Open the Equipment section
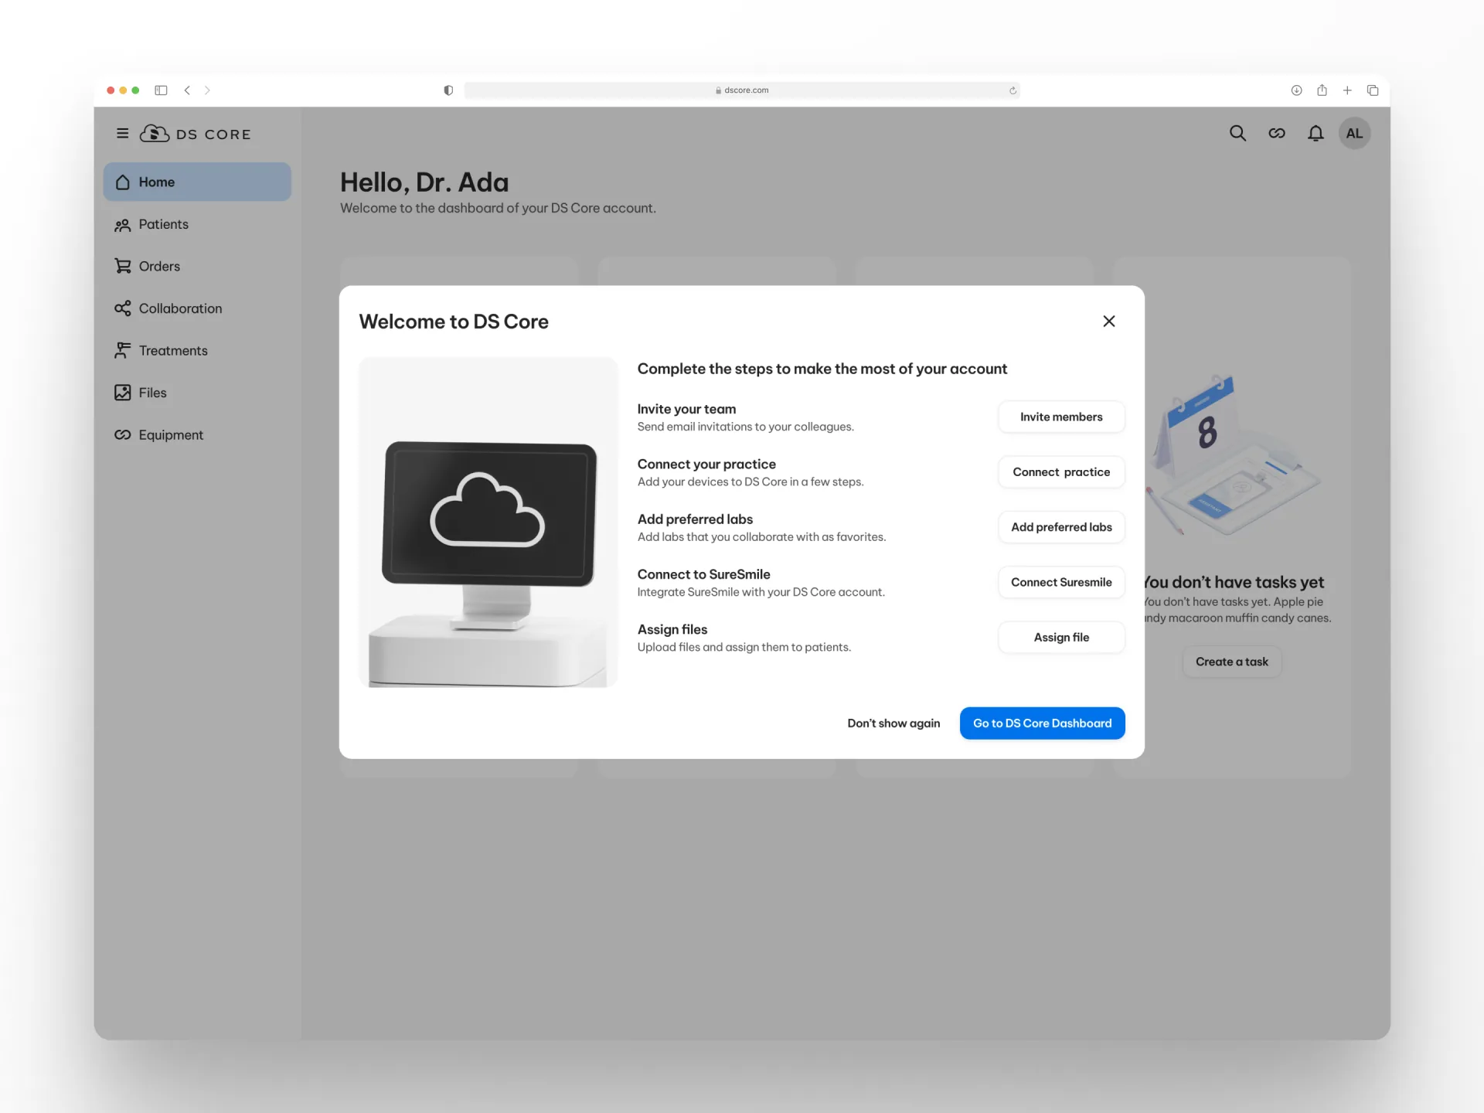Screen dimensions: 1484x1113 pos(171,435)
